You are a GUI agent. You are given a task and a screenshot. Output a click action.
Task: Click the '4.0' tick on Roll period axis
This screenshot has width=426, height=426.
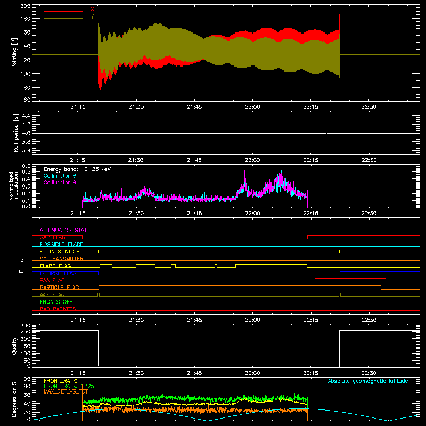coord(26,133)
